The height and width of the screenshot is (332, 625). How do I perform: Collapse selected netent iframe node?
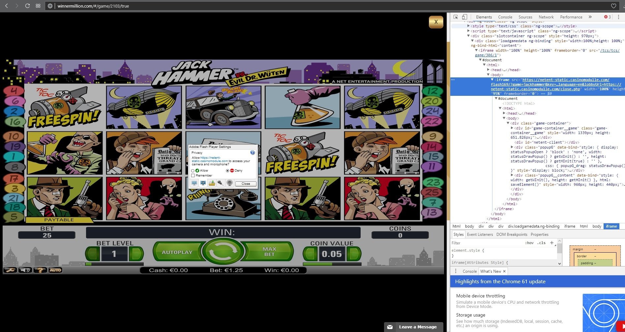492,80
